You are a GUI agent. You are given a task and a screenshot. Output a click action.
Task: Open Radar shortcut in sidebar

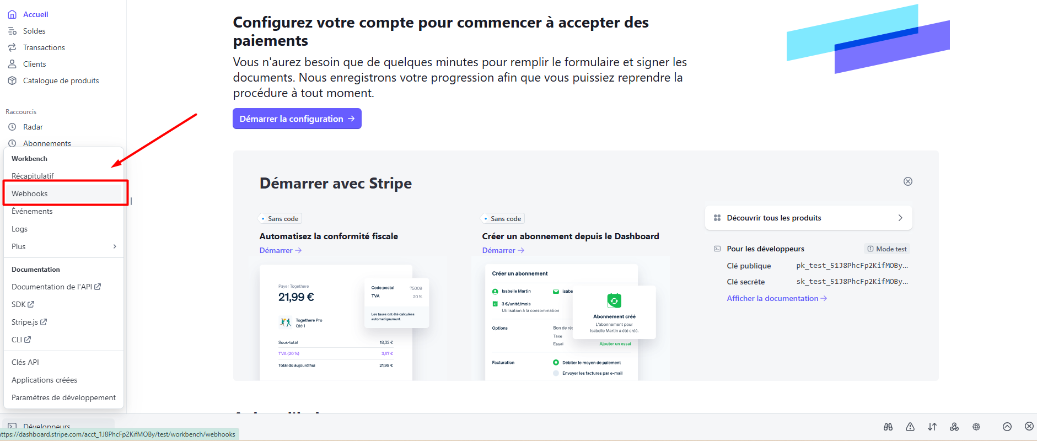point(33,127)
